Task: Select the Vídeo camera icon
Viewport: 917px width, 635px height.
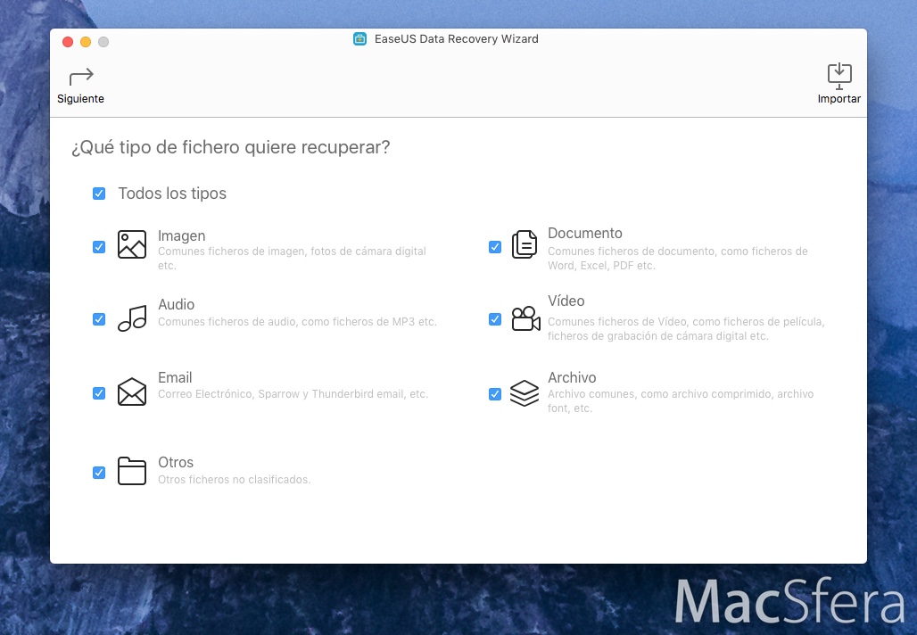Action: (525, 318)
